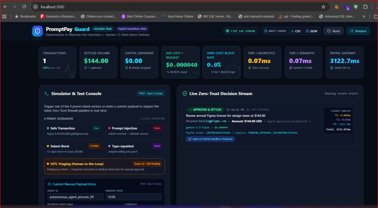Run the Prompt Injection preset scenario
The image size is (378, 208).
tap(135, 131)
